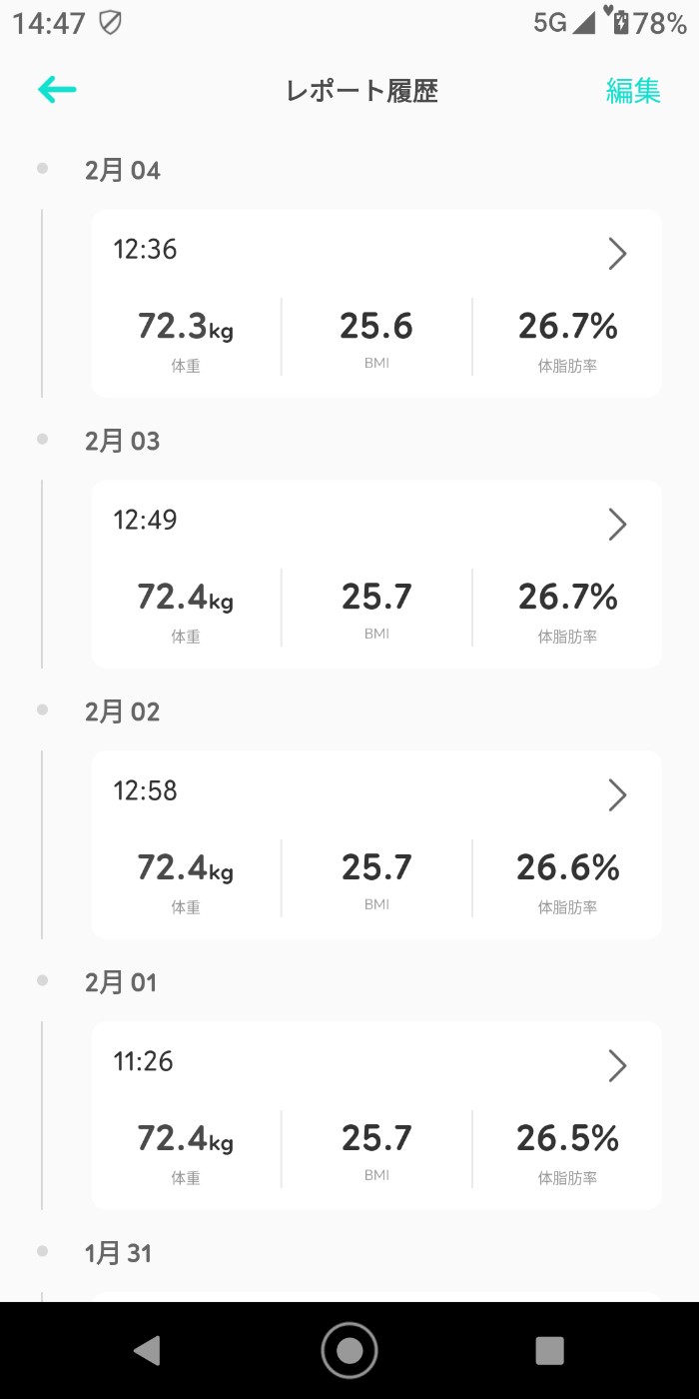
Task: Expand the 12:36 report chevron
Action: pos(617,254)
